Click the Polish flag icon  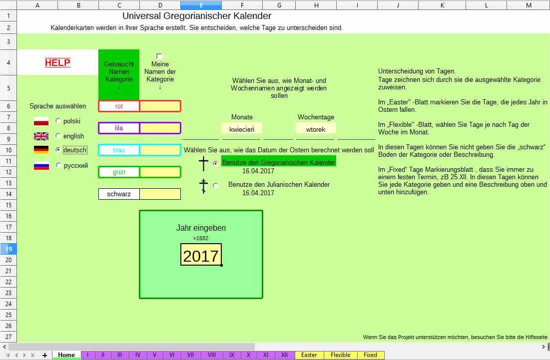tap(41, 121)
